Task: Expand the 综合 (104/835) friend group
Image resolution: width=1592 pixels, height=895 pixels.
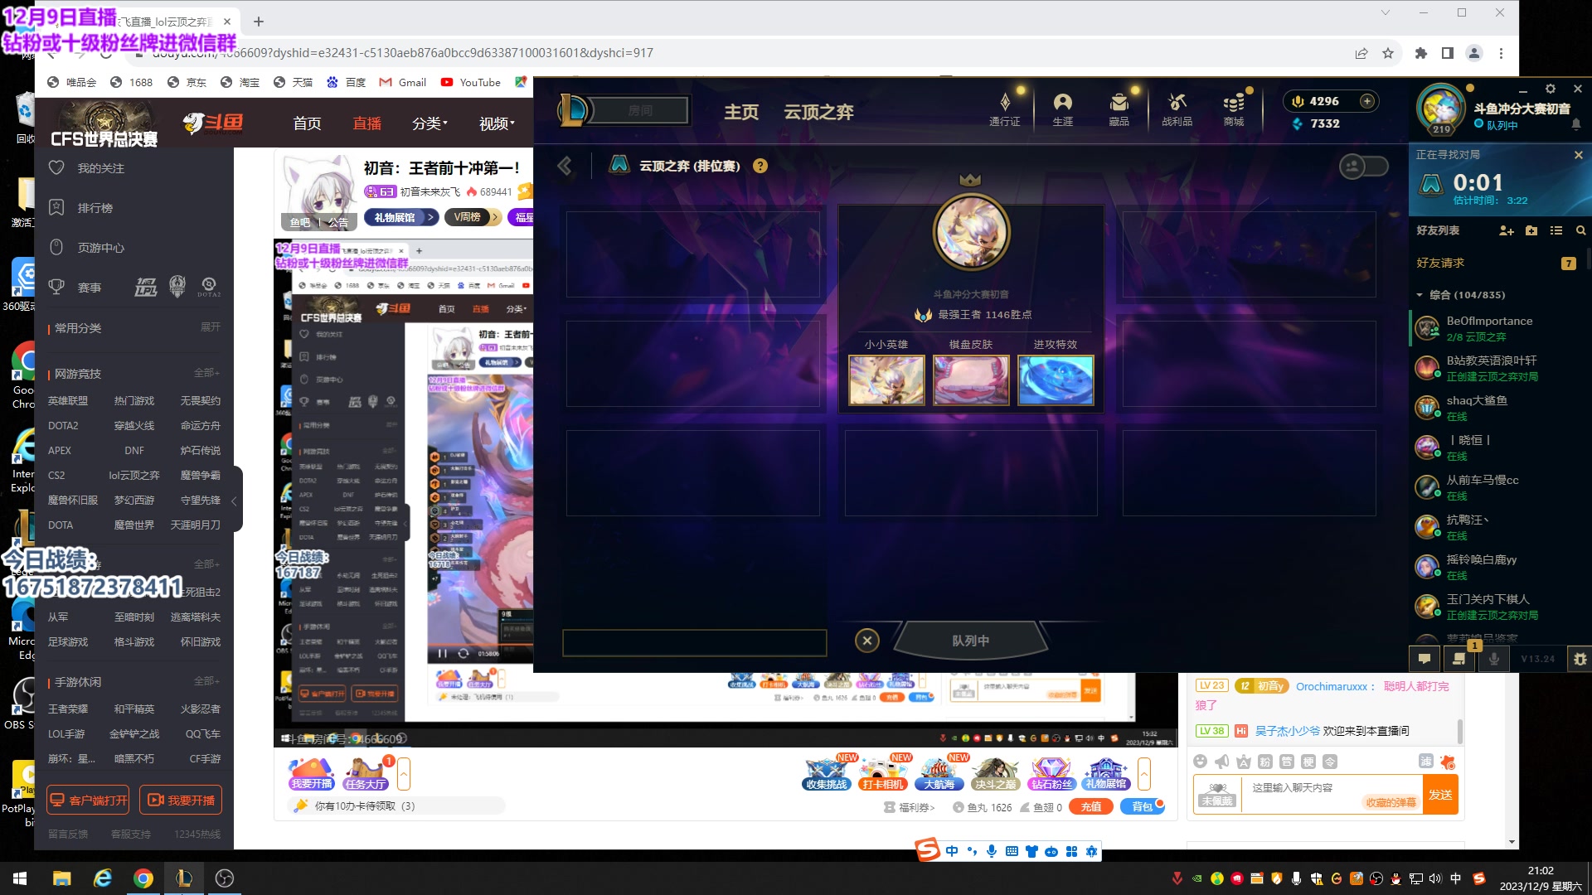Action: pyautogui.click(x=1420, y=294)
